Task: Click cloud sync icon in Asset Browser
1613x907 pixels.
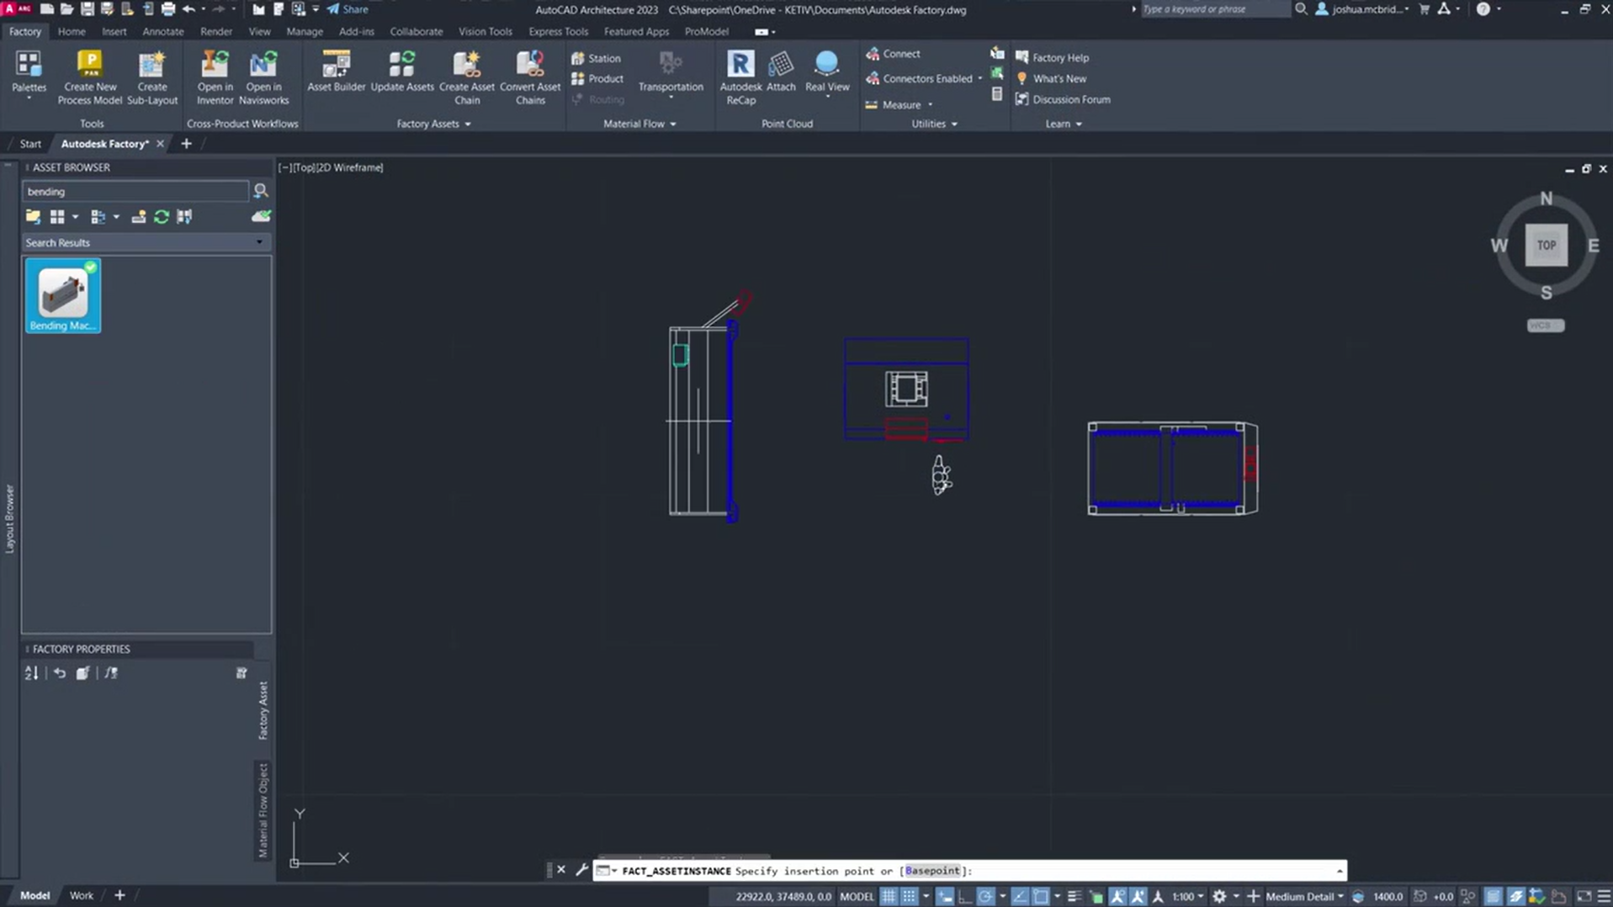Action: (x=261, y=217)
